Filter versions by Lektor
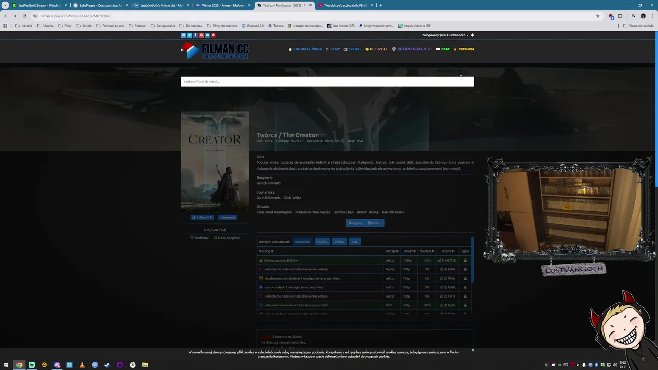 click(339, 242)
